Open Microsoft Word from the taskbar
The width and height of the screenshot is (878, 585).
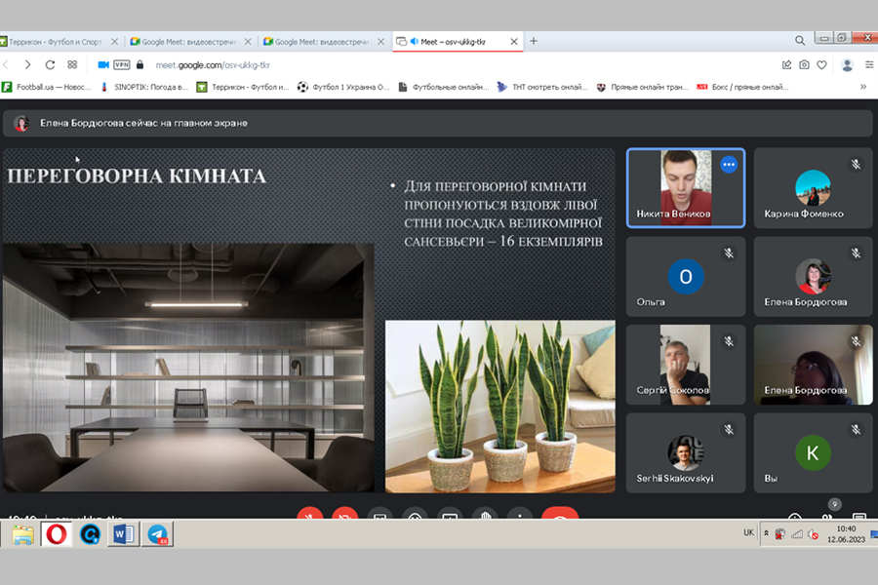click(124, 534)
